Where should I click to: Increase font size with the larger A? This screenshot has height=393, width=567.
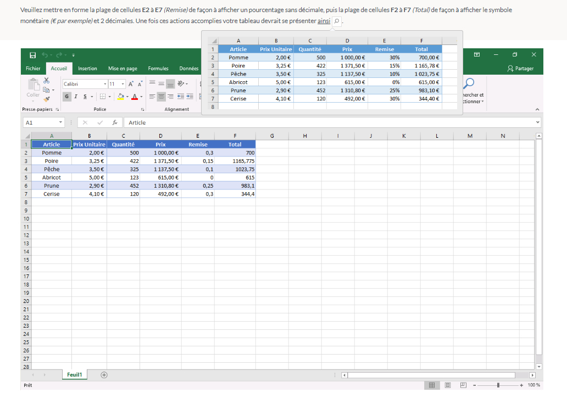click(x=131, y=84)
